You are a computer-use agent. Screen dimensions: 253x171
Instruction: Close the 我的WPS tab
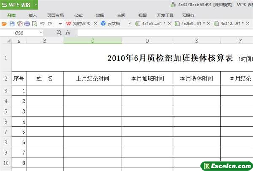[x=95, y=24]
